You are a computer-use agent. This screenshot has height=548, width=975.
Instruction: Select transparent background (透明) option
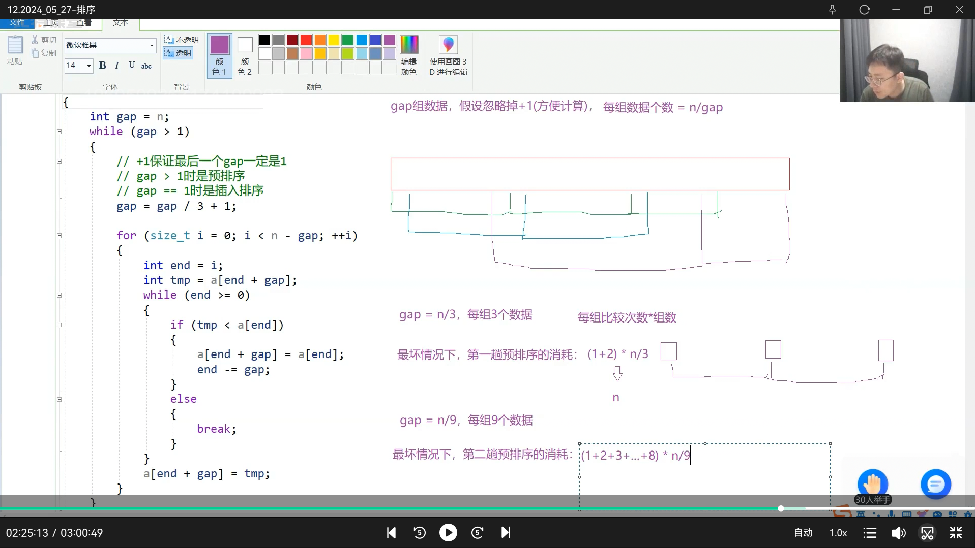178,53
